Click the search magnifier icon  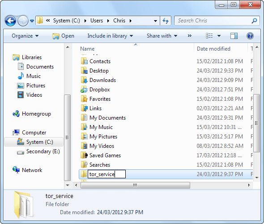click(254, 21)
